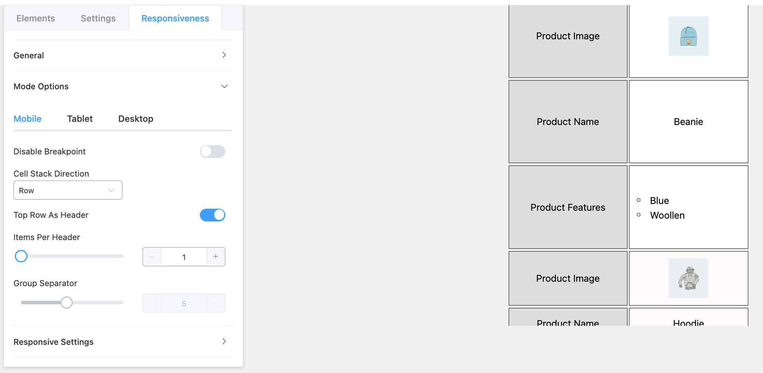Decrement Items Per Header with minus button

point(152,257)
